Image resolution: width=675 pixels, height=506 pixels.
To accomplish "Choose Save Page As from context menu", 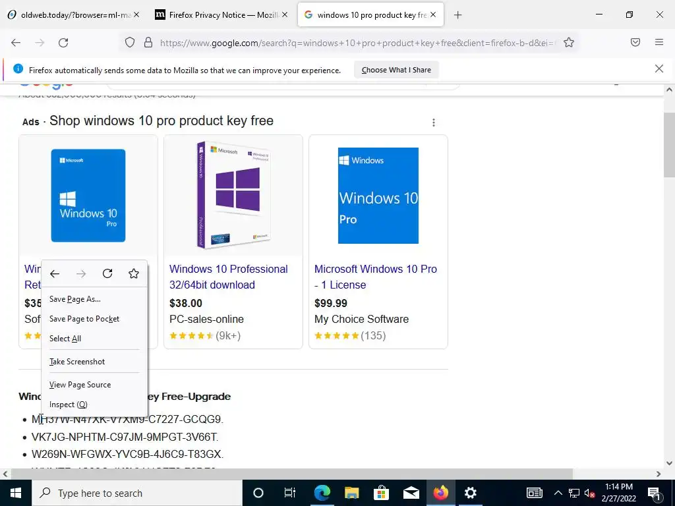I will click(94, 299).
